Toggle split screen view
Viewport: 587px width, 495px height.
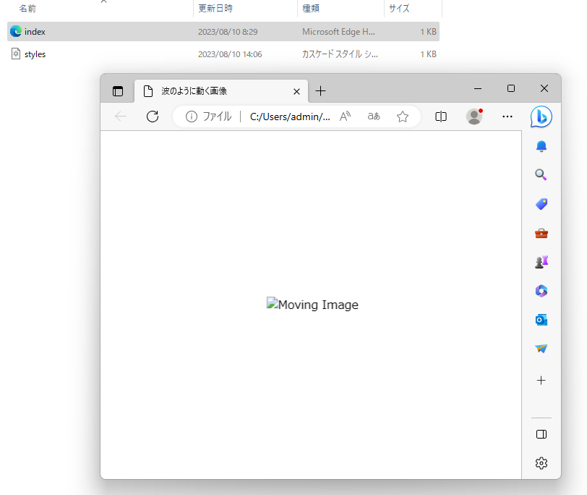click(x=441, y=117)
